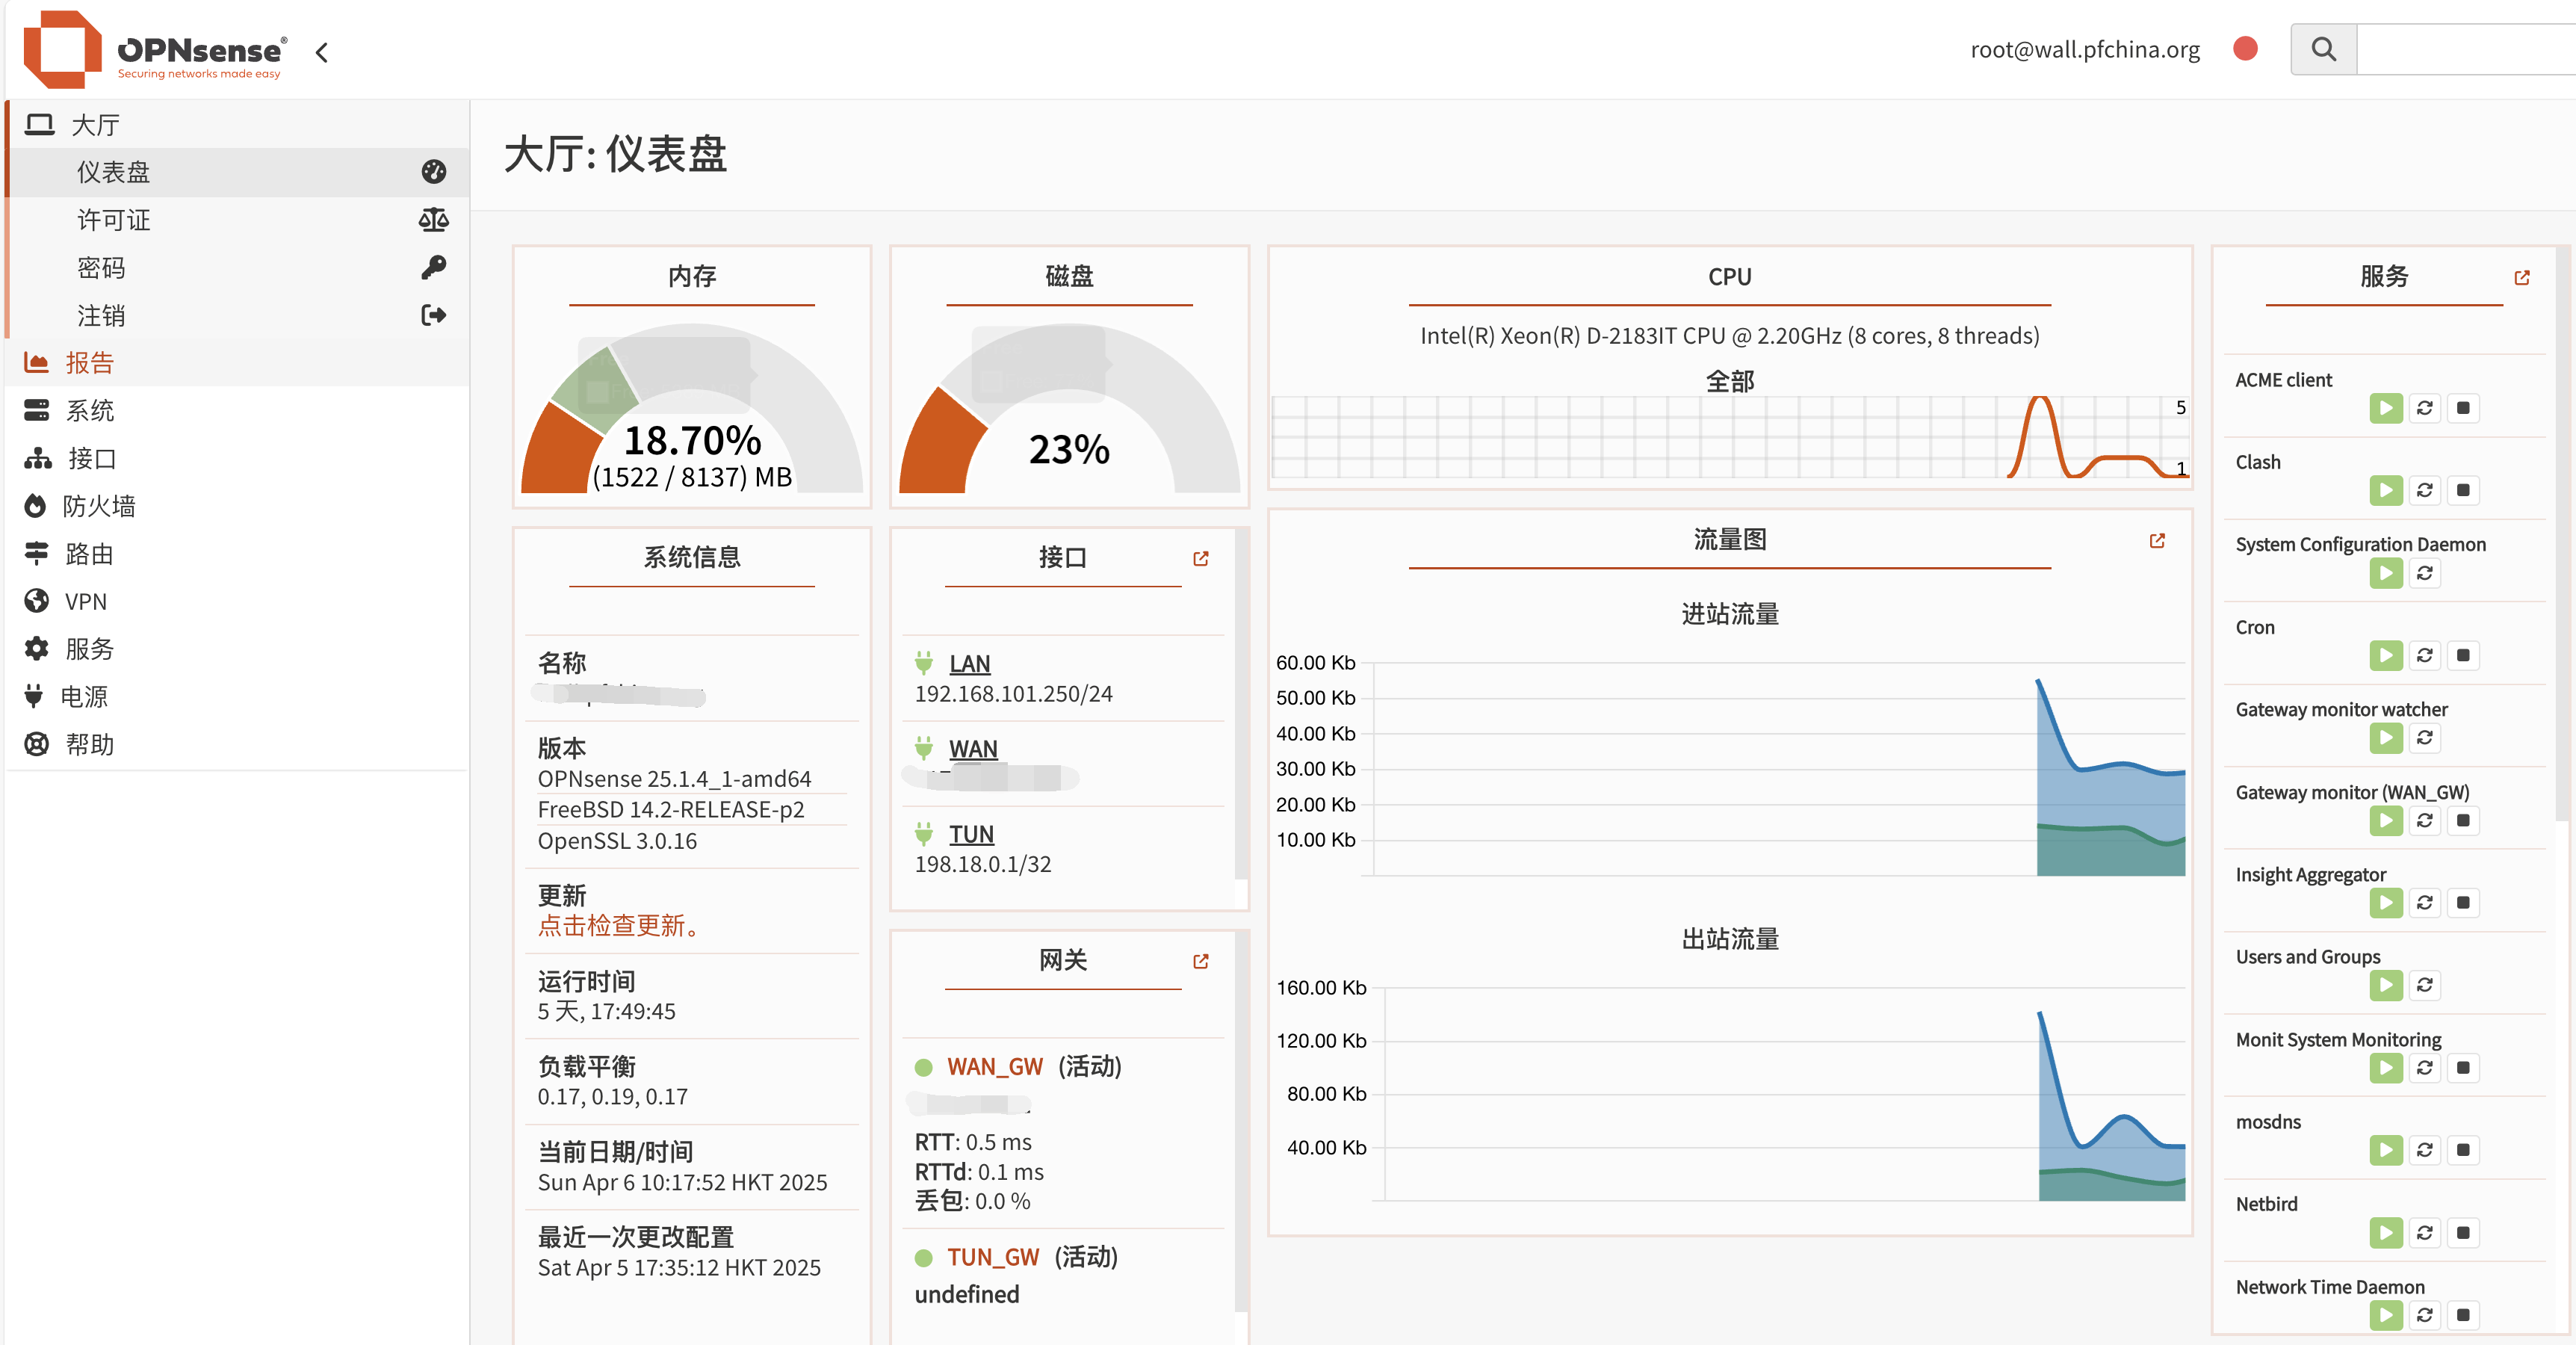Click the search magnifier icon
The width and height of the screenshot is (2576, 1345).
[2323, 49]
